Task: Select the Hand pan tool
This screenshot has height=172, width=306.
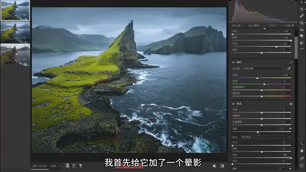Action: point(302,150)
